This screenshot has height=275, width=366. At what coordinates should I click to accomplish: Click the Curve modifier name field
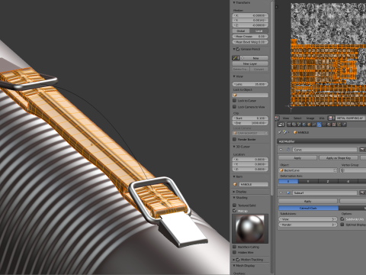[325, 150]
